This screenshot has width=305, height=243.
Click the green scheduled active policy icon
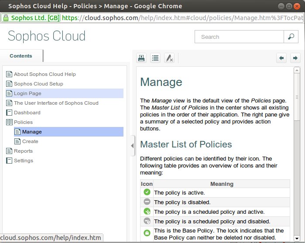click(147, 211)
